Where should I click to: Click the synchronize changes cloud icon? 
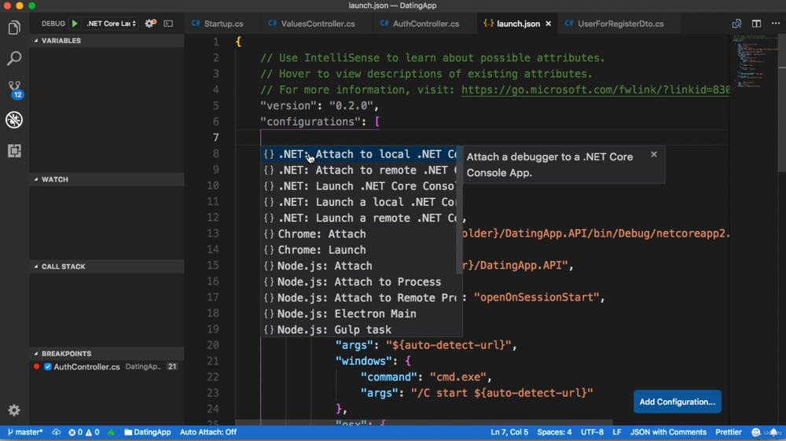(56, 432)
